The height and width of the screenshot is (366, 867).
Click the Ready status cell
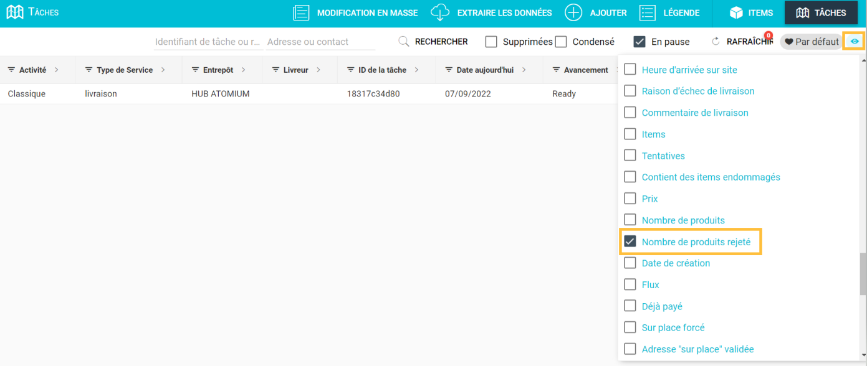tap(564, 94)
